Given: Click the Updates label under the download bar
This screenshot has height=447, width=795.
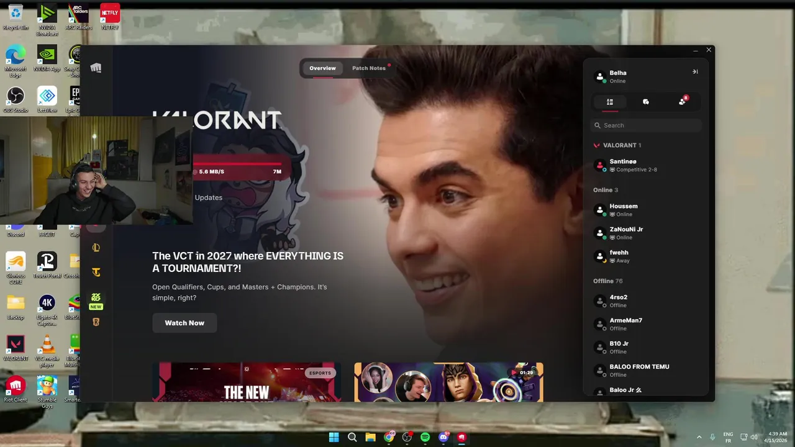Looking at the screenshot, I should coord(209,197).
